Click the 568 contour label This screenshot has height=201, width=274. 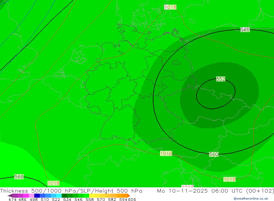(19, 177)
